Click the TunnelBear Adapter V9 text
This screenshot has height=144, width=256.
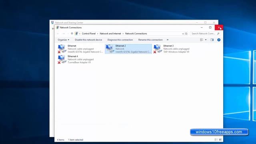tap(79, 62)
